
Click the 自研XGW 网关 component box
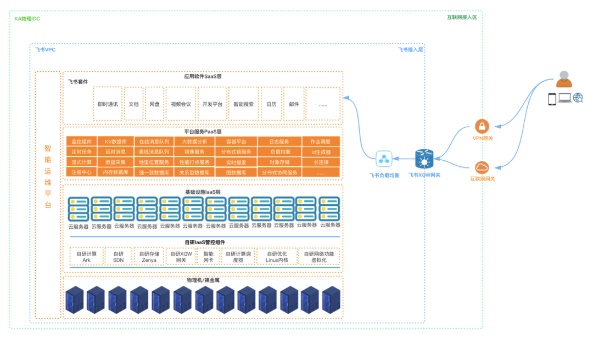pos(181,257)
